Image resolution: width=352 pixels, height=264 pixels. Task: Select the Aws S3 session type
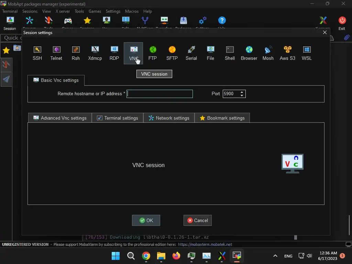click(287, 53)
